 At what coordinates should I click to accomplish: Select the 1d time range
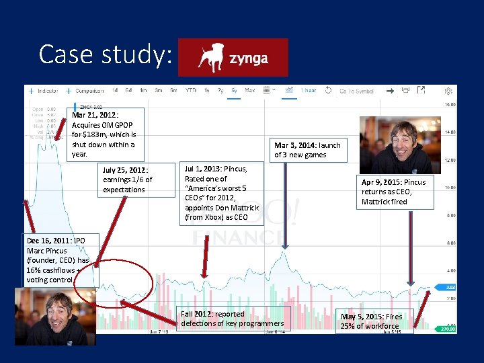point(115,91)
